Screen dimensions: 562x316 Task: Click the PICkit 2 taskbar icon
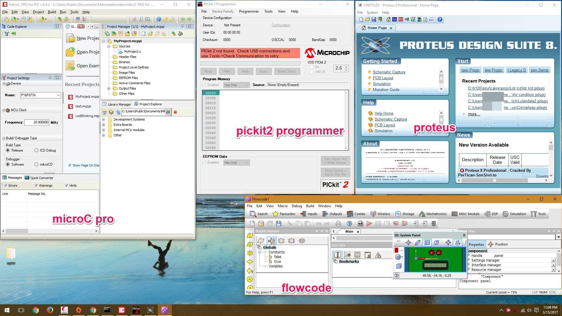point(136,310)
